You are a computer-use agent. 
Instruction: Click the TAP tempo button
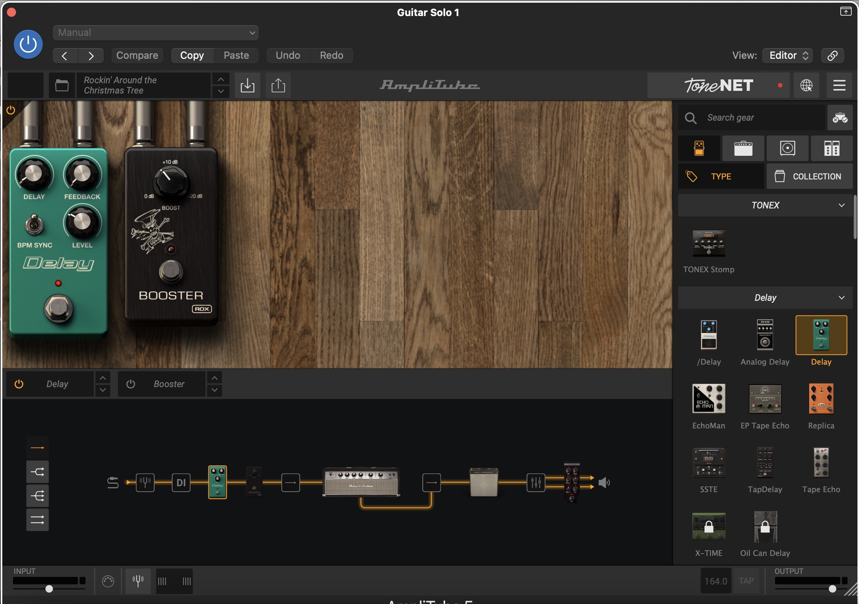tap(746, 581)
